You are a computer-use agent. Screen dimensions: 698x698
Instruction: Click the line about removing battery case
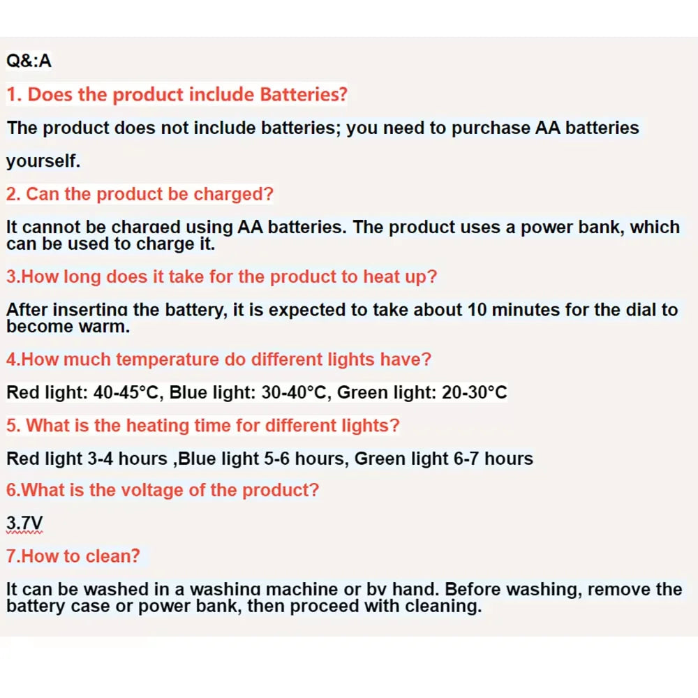point(244,606)
